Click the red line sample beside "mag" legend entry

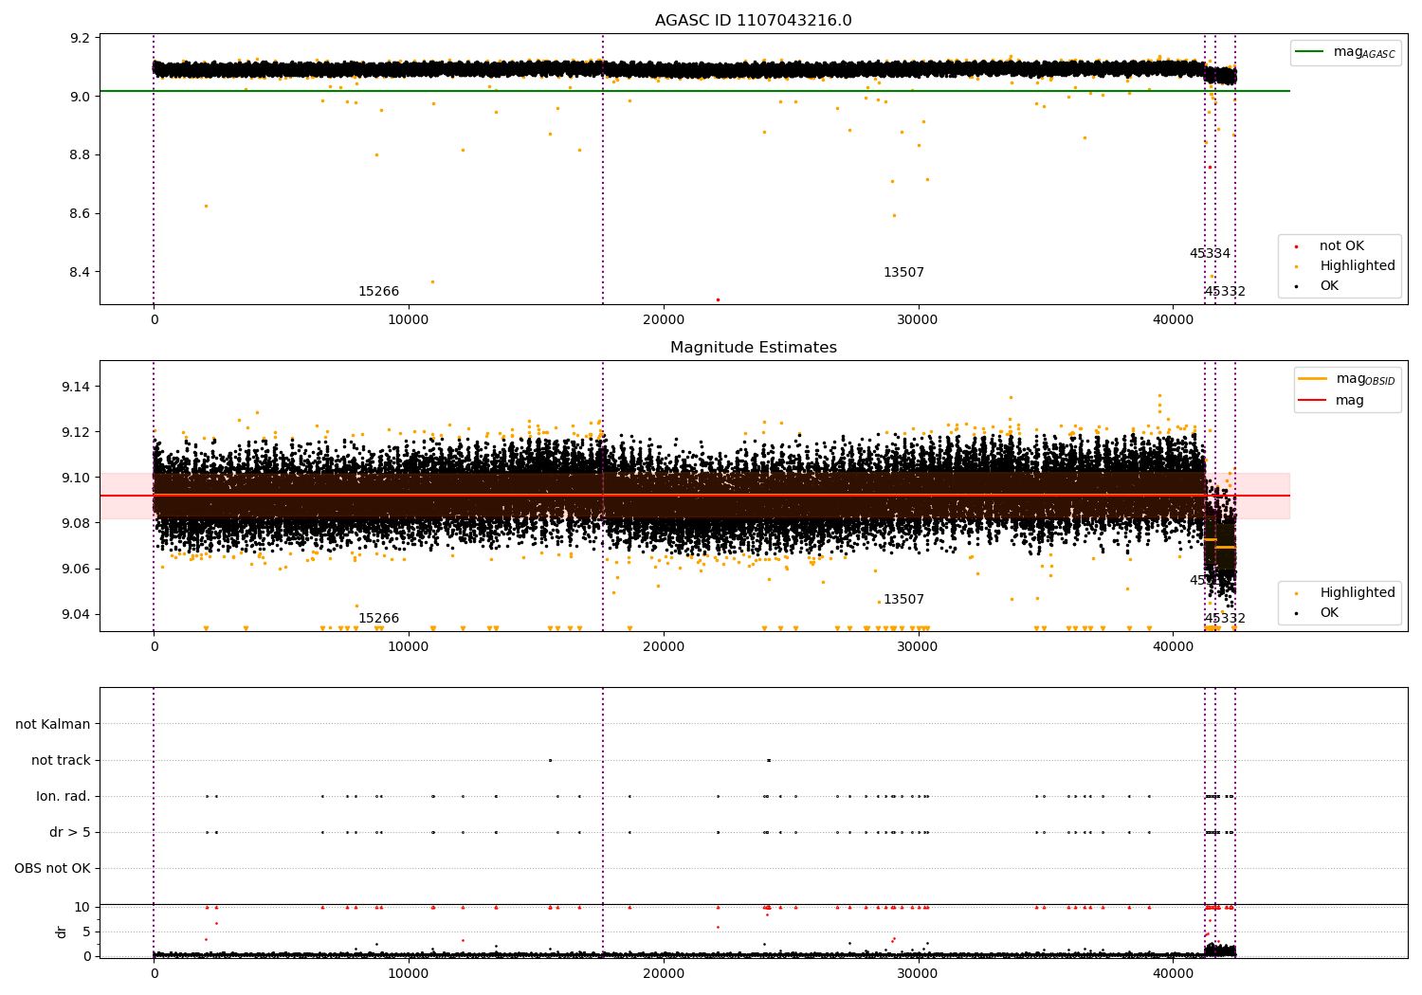click(x=1312, y=401)
